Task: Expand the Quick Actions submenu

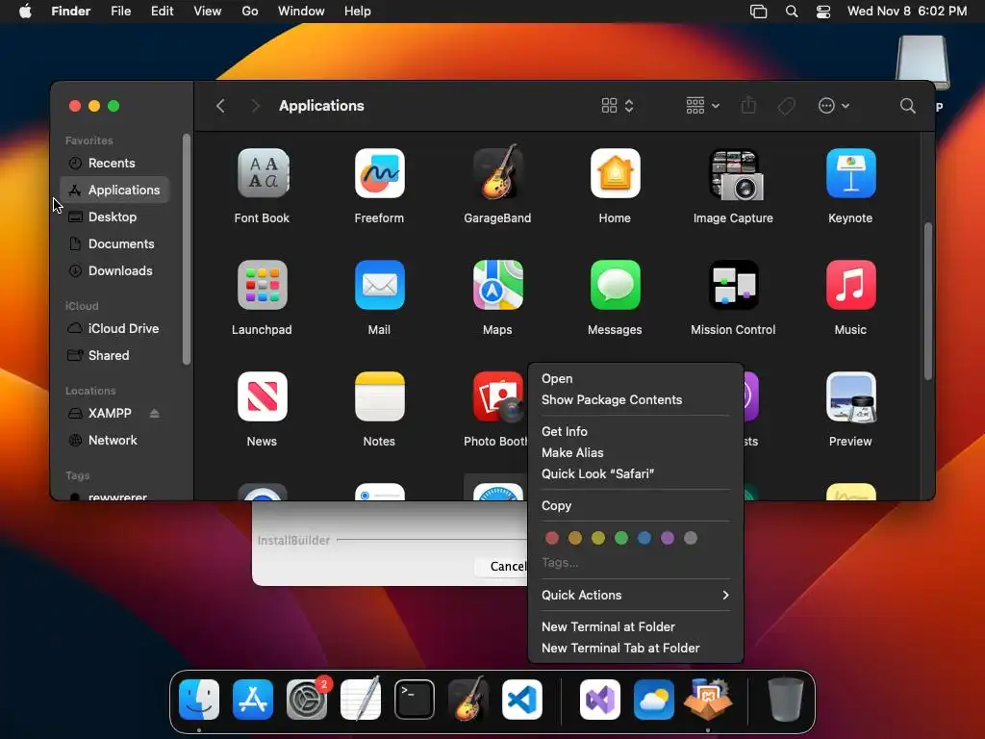Action: (636, 595)
